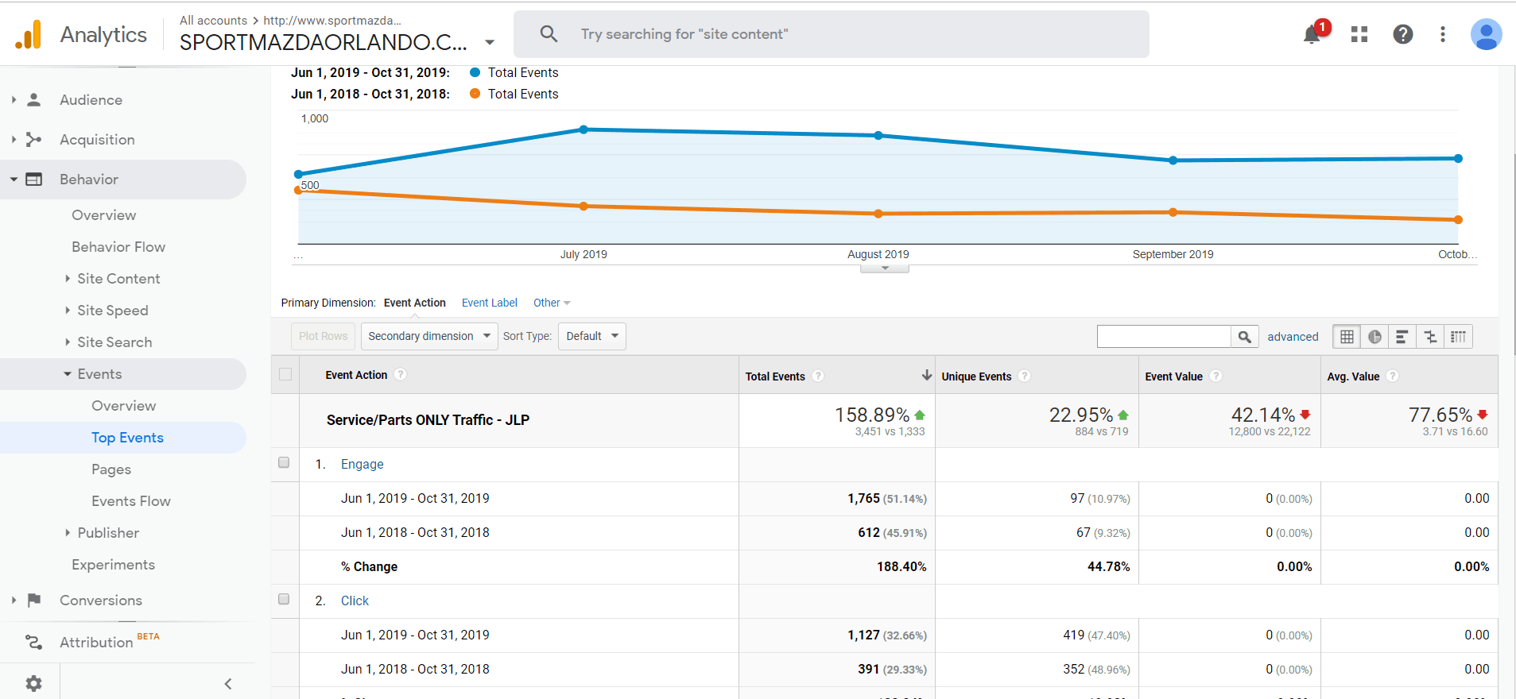Open the Other primary dimension dropdown
The width and height of the screenshot is (1516, 699).
(x=552, y=303)
